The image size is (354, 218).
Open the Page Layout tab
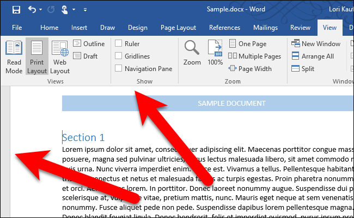click(178, 28)
